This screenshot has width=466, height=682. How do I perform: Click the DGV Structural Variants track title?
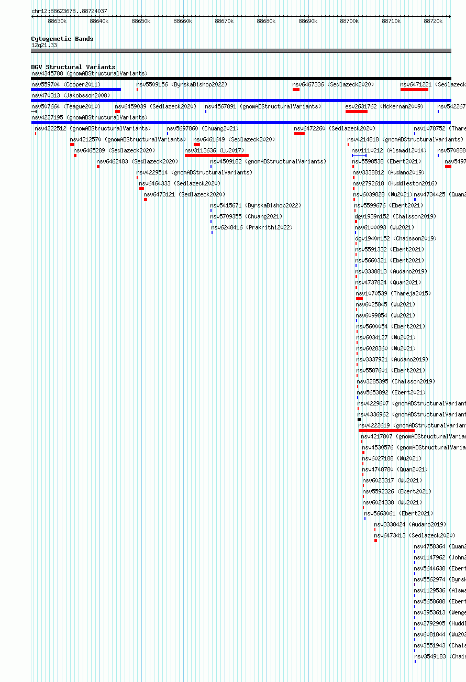tap(73, 67)
